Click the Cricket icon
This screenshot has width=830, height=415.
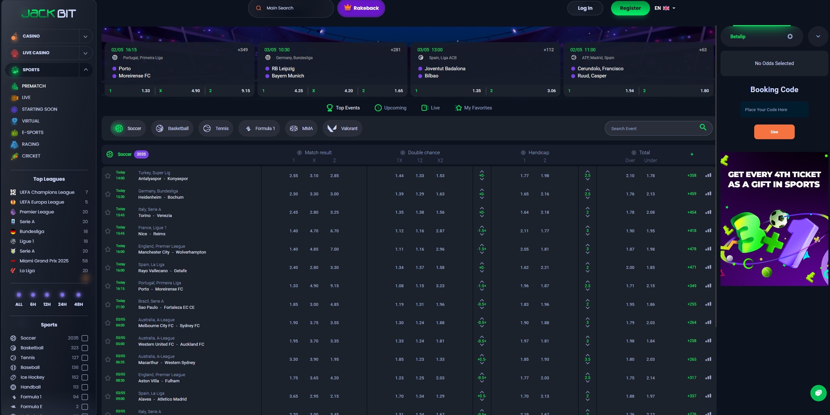coord(15,156)
